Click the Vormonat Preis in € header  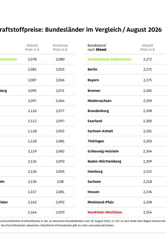pos(60,47)
